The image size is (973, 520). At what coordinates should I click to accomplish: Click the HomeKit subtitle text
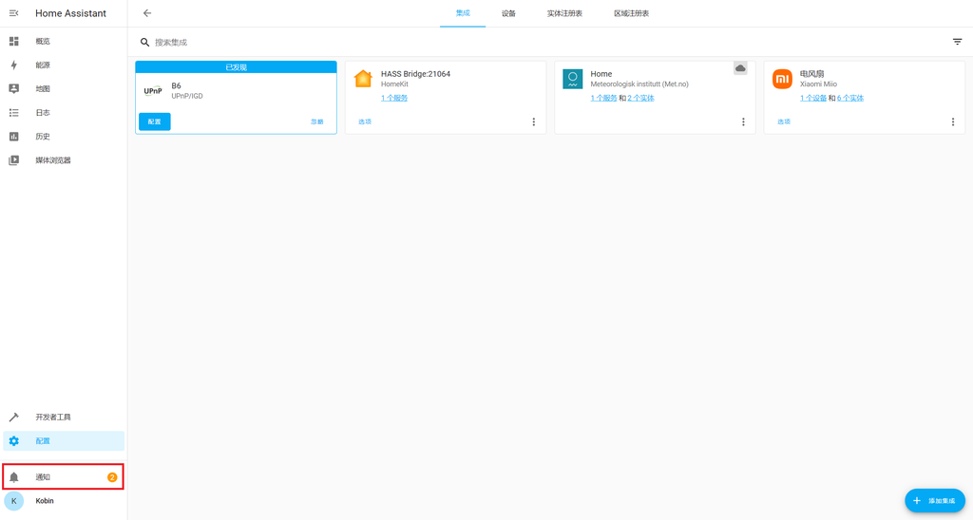click(394, 84)
